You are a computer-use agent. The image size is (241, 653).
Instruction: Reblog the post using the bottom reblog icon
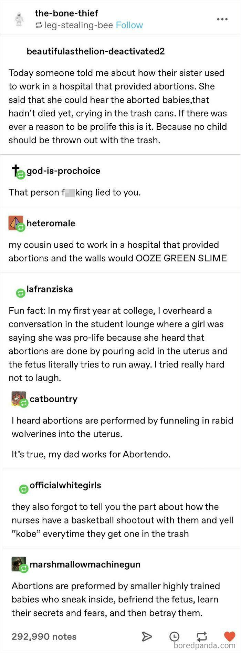201,636
